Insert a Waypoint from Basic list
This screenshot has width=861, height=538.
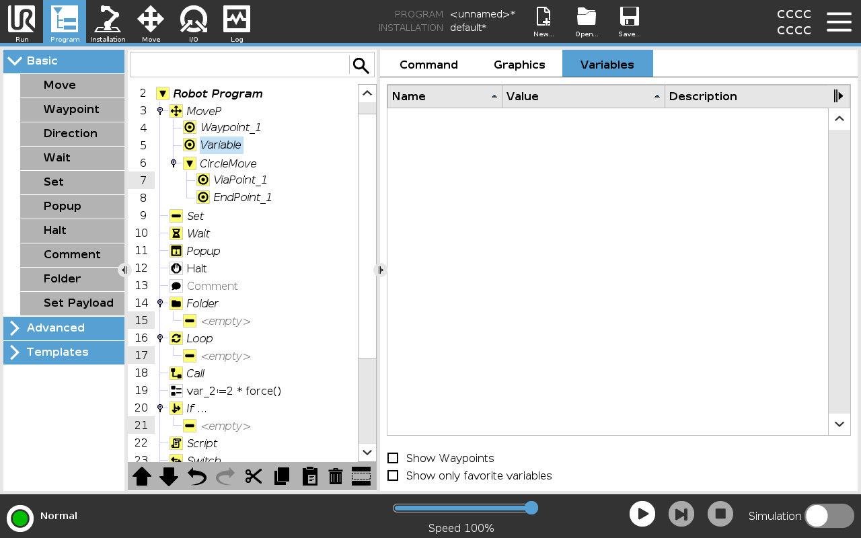72,110
